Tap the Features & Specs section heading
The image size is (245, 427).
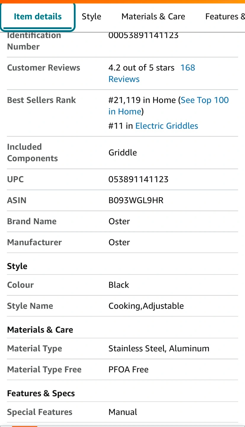click(41, 393)
